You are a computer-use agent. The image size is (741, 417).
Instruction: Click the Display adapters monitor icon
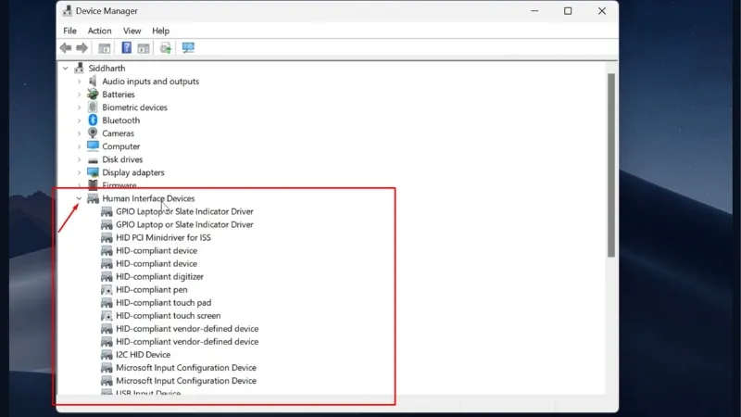[x=93, y=172]
